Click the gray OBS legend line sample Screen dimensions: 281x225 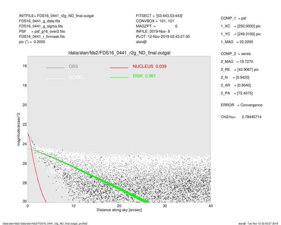click(x=55, y=68)
